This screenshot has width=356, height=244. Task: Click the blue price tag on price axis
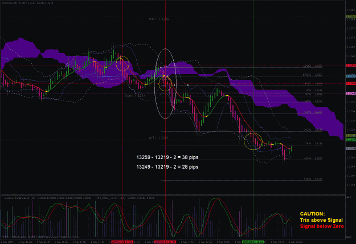[351, 76]
